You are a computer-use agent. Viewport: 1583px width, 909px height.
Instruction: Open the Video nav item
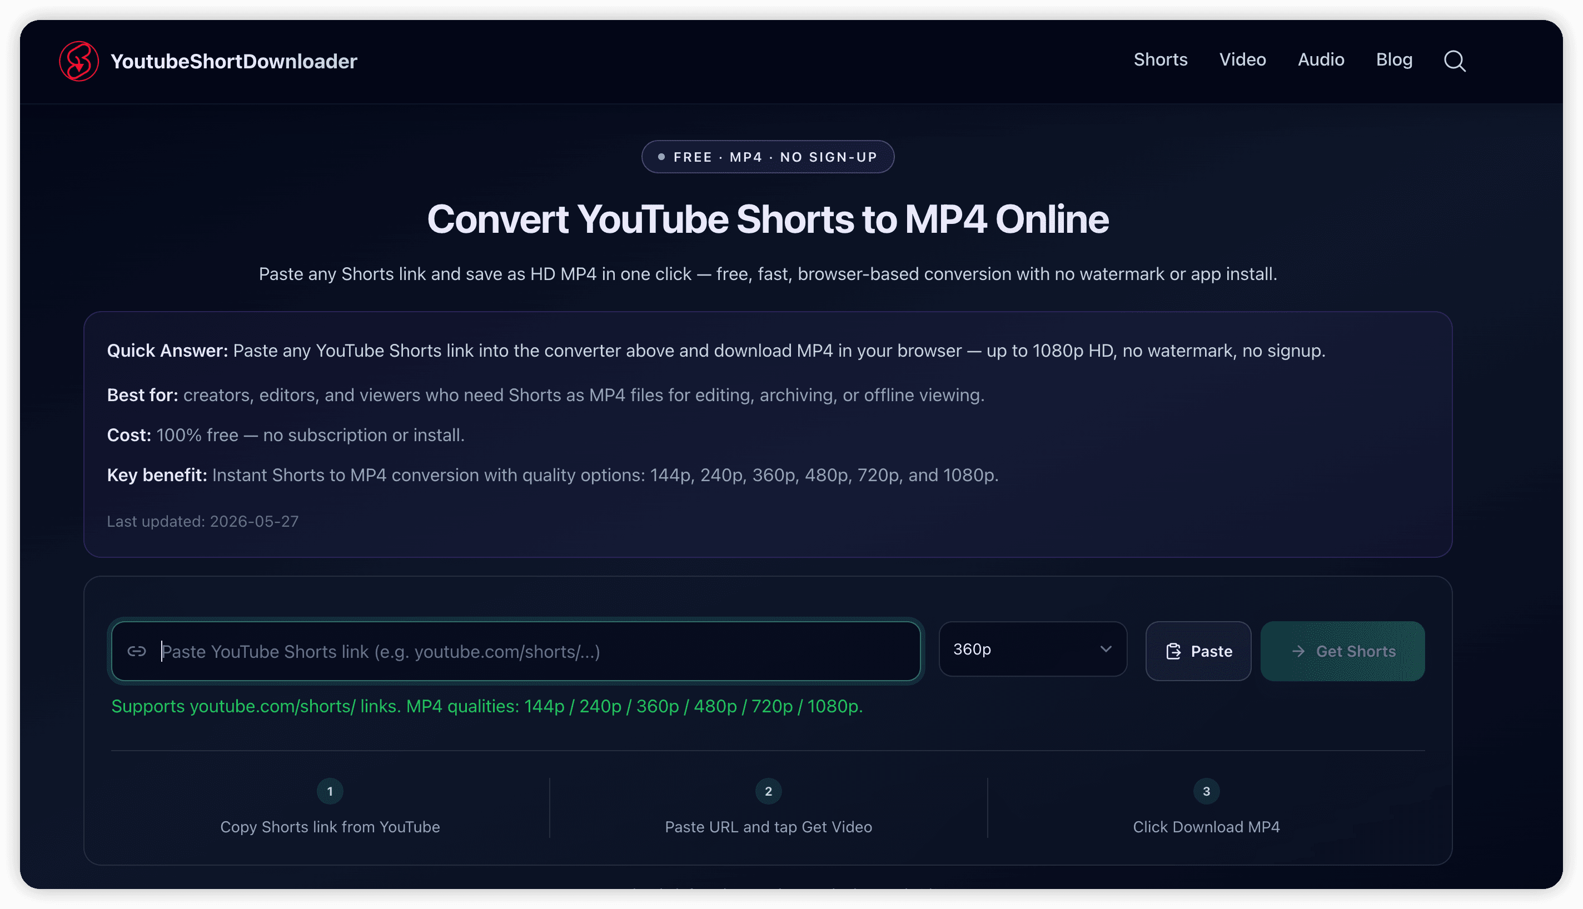pyautogui.click(x=1243, y=60)
